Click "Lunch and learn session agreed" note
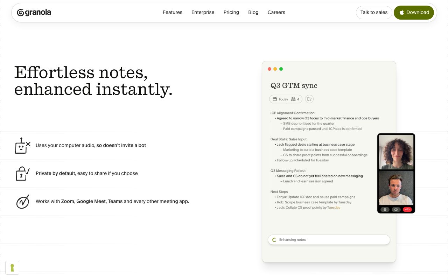 (x=307, y=181)
